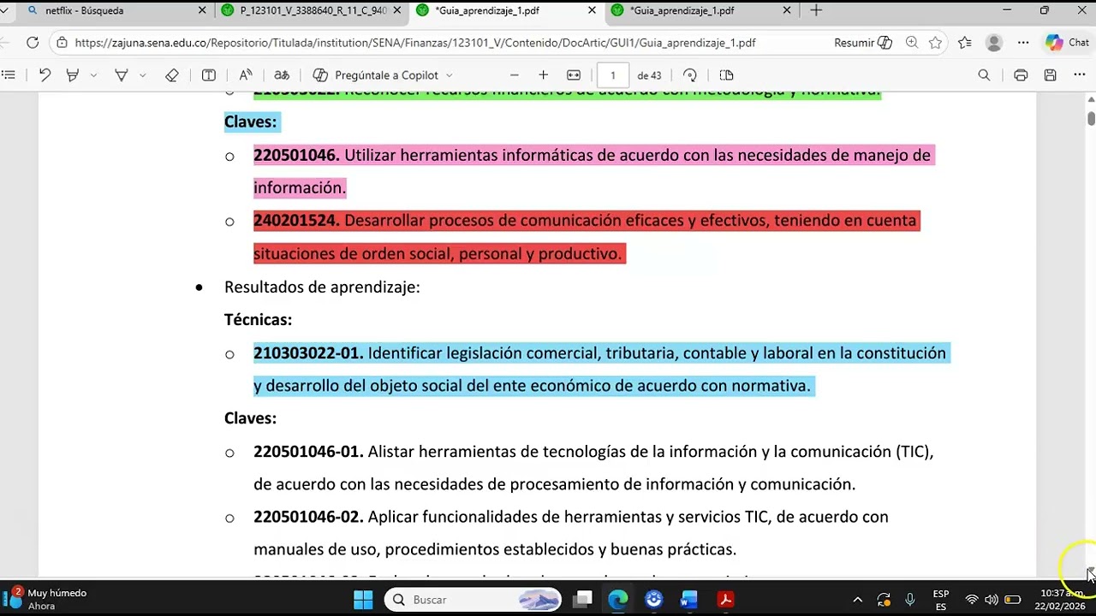Save the PDF with the disk icon

[x=1050, y=75]
